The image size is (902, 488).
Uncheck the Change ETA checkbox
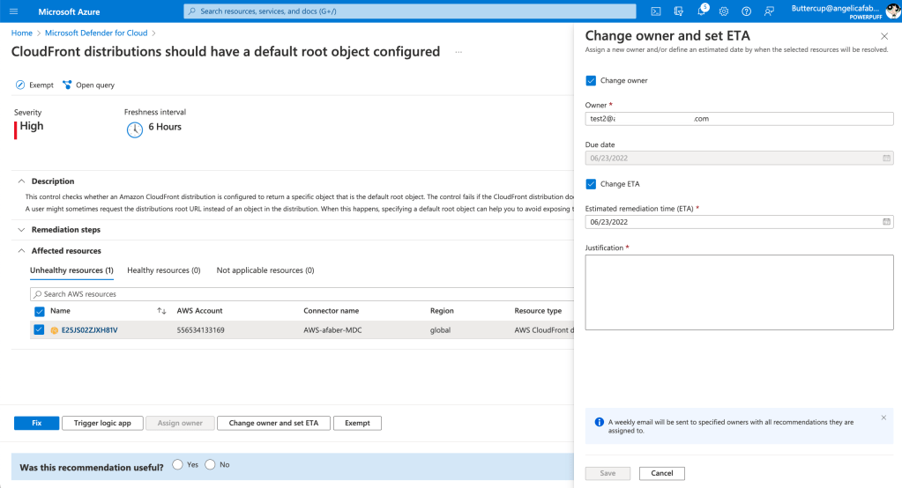tap(591, 184)
